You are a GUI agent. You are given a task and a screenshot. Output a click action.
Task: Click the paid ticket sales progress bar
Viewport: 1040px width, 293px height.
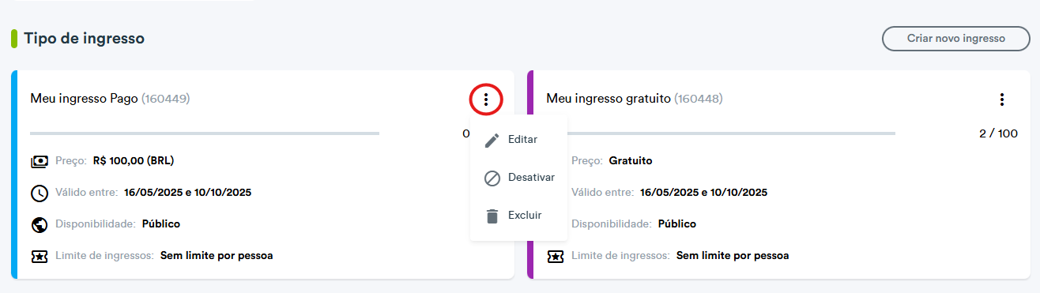pos(205,133)
